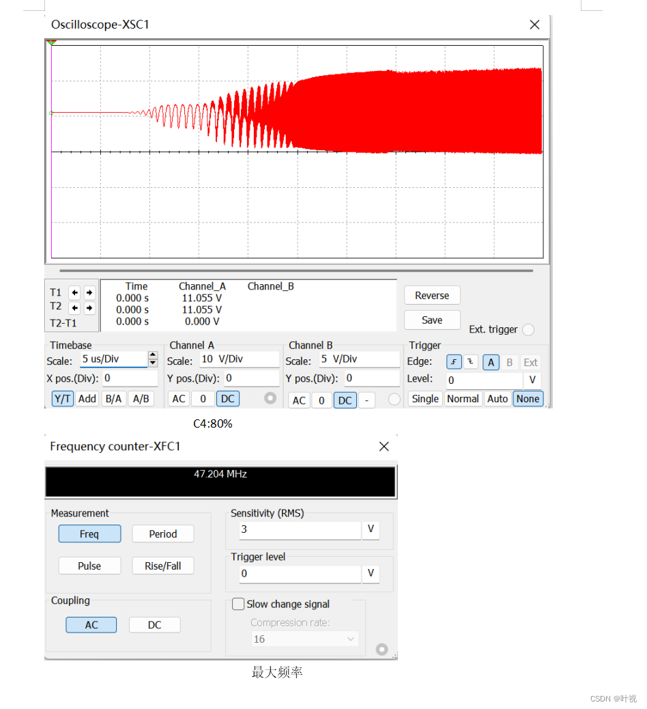Viewport: 647px width, 709px height.
Task: Click Channel A terminal indicator circle
Action: point(270,398)
